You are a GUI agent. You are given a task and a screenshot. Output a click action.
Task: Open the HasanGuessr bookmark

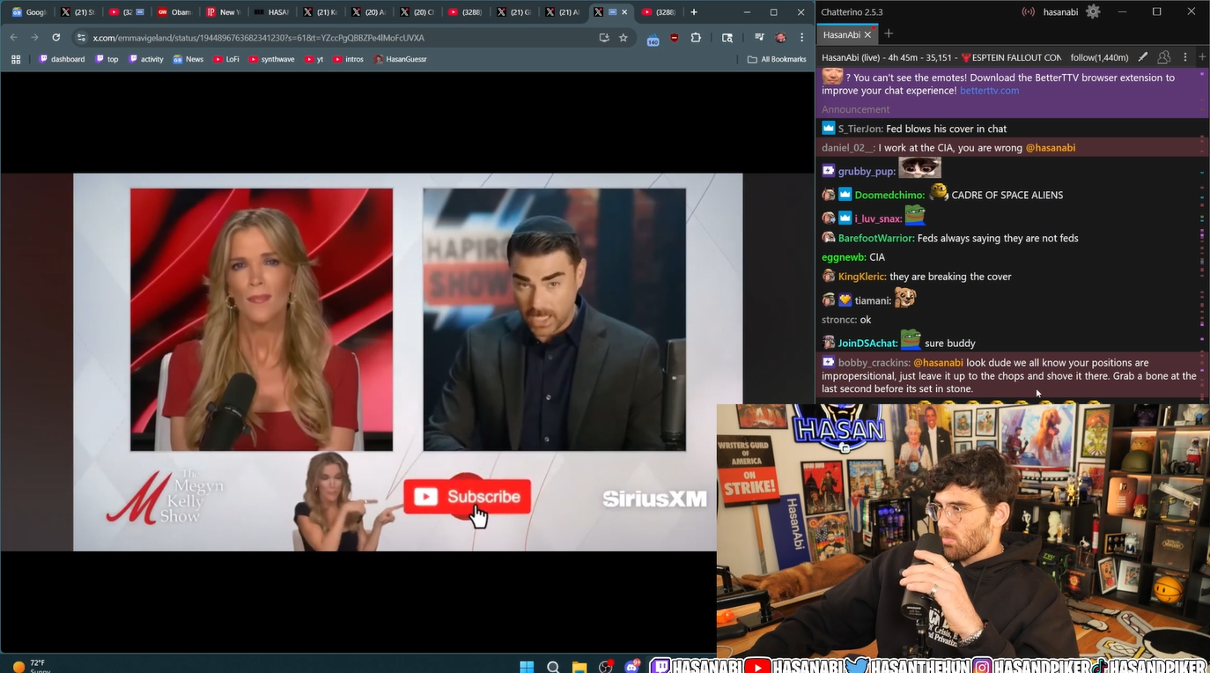400,59
